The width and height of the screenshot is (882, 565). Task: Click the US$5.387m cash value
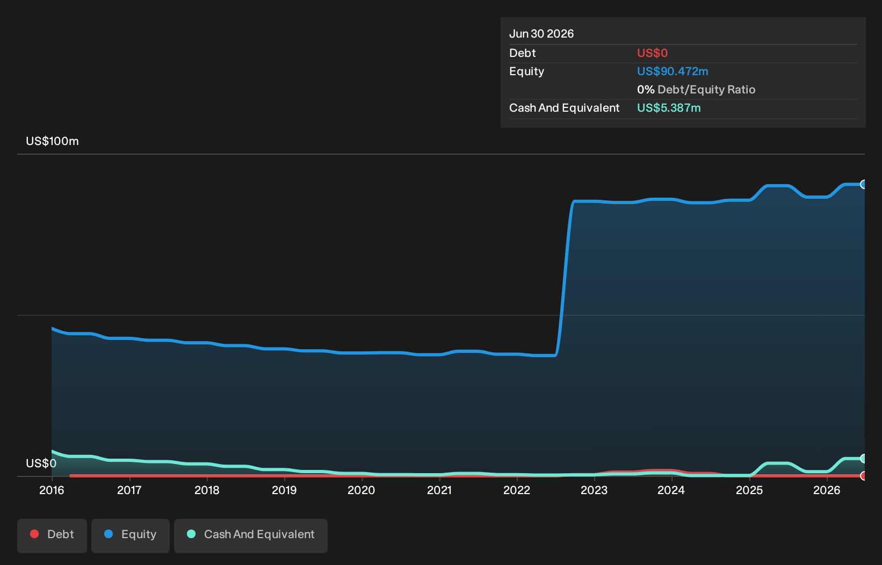(x=669, y=108)
